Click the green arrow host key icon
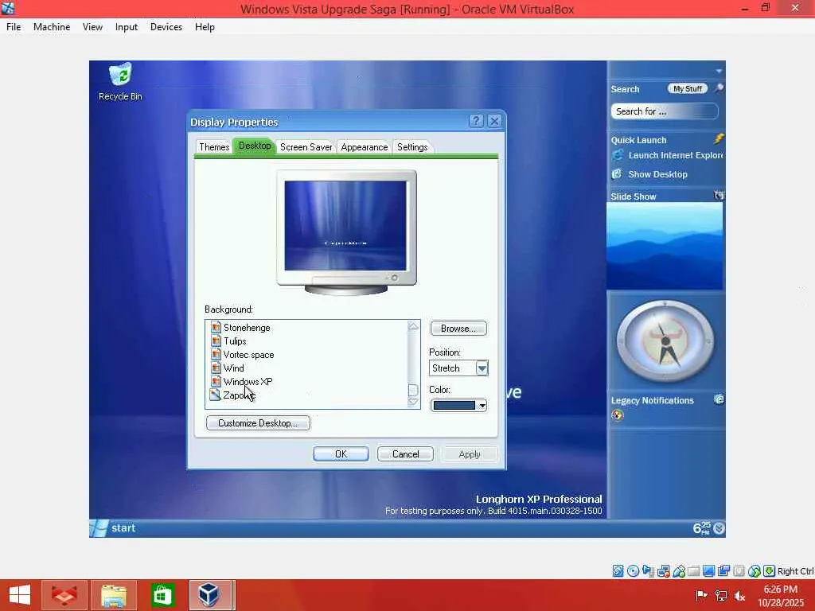 tap(770, 571)
